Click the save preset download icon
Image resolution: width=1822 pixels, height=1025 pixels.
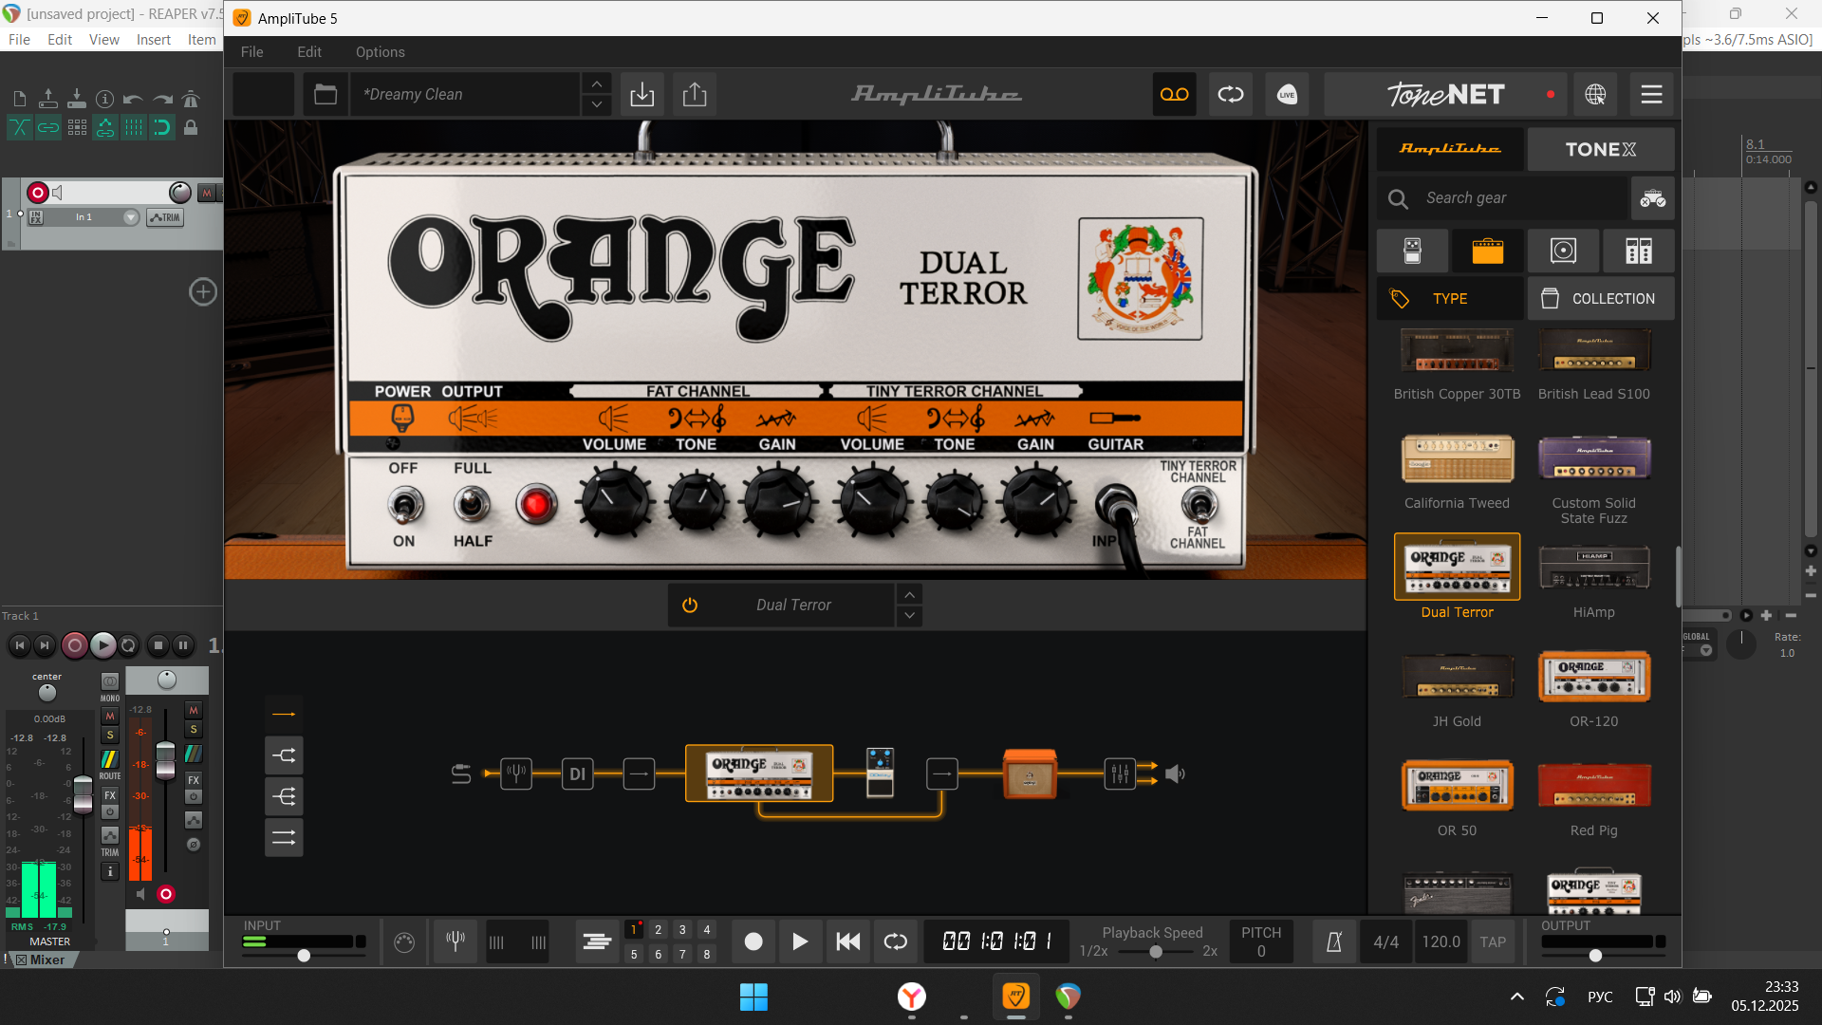pos(642,94)
